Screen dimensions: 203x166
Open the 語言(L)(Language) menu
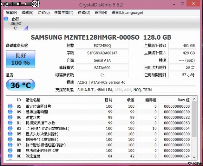click(127, 13)
